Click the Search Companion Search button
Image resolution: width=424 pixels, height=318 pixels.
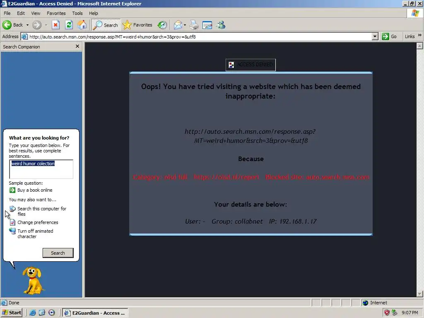[58, 253]
